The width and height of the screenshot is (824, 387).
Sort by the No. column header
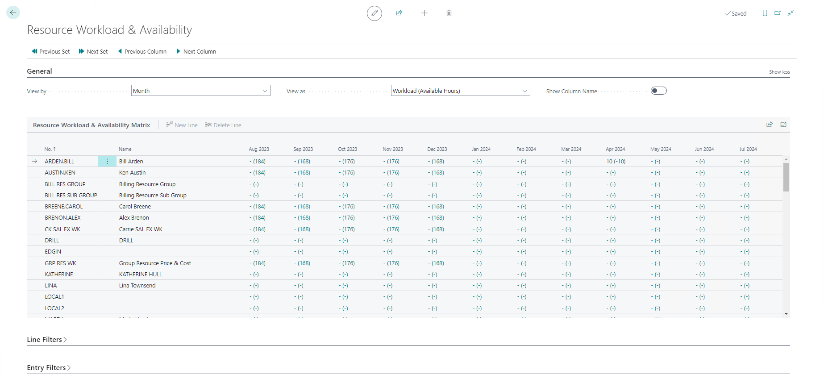pos(50,149)
